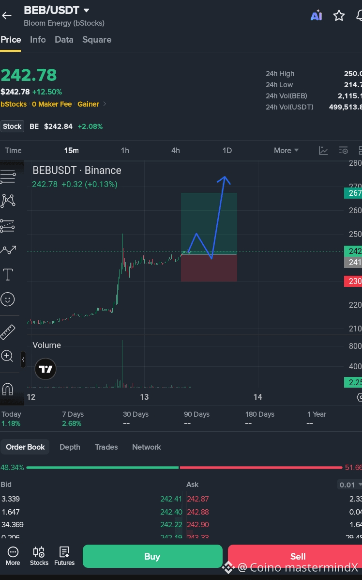Click the TradingView logo badge
The image size is (362, 580).
pyautogui.click(x=45, y=369)
